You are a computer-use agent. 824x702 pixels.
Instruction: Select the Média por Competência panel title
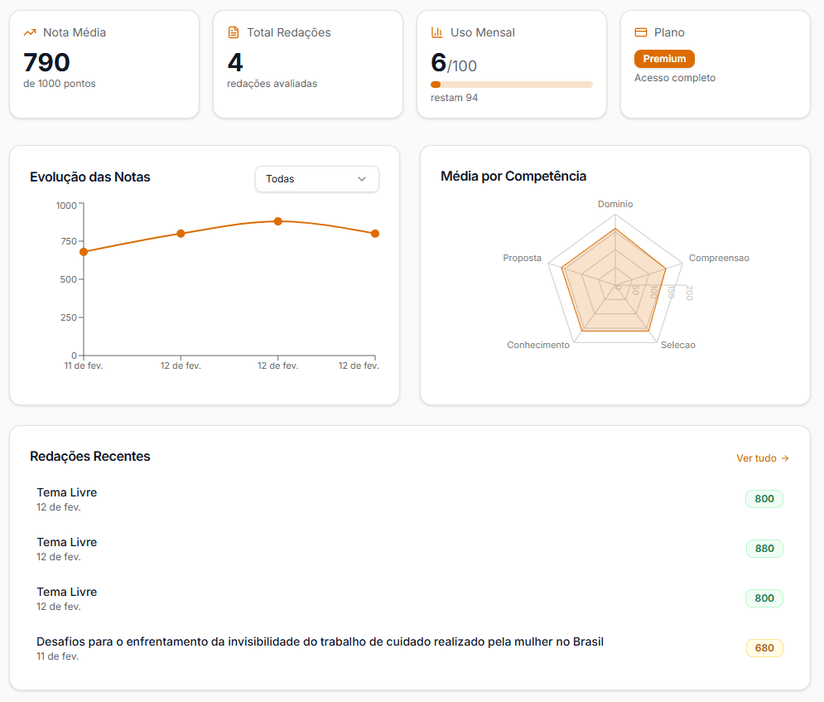(x=513, y=177)
